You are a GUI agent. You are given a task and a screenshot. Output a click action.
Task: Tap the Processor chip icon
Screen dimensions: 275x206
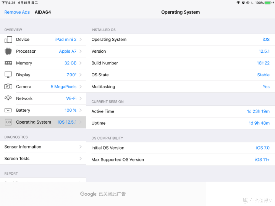[x=8, y=51]
